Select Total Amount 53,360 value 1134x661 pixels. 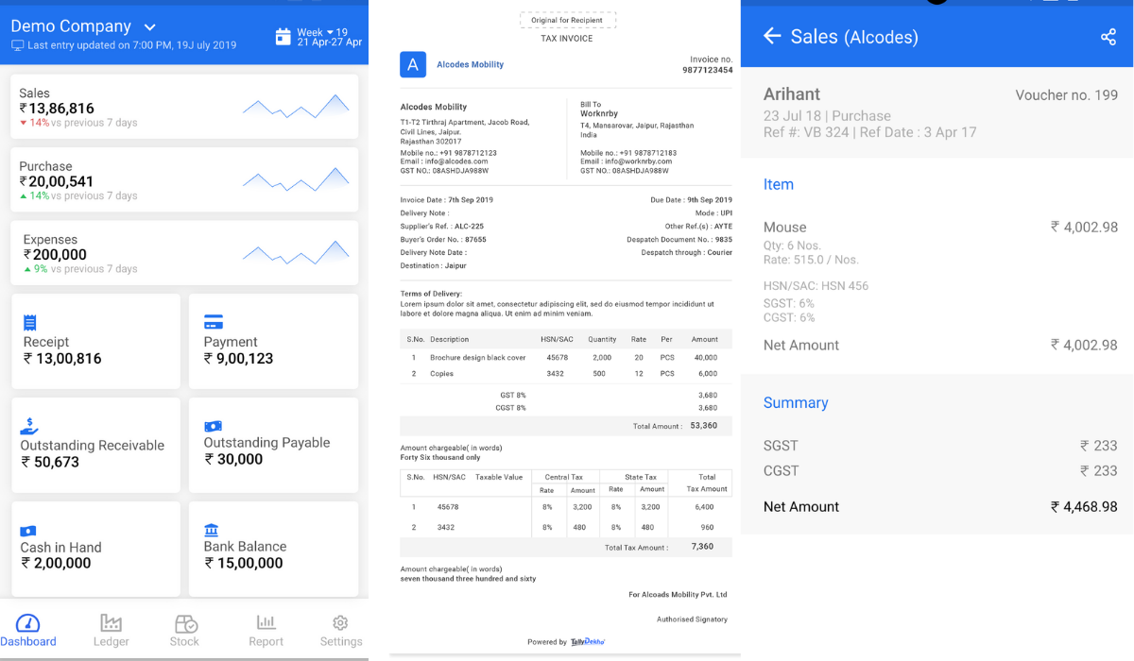click(703, 426)
